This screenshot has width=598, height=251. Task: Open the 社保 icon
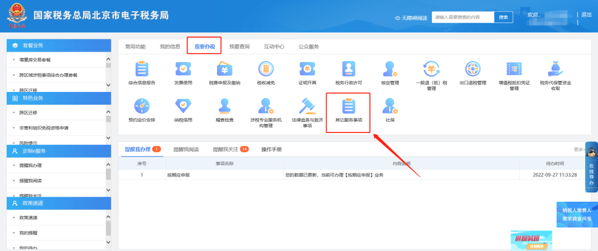click(x=390, y=106)
